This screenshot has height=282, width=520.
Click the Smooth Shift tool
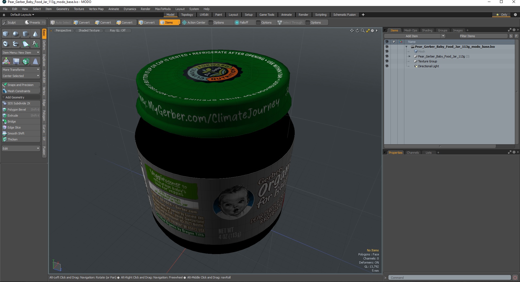(x=21, y=133)
